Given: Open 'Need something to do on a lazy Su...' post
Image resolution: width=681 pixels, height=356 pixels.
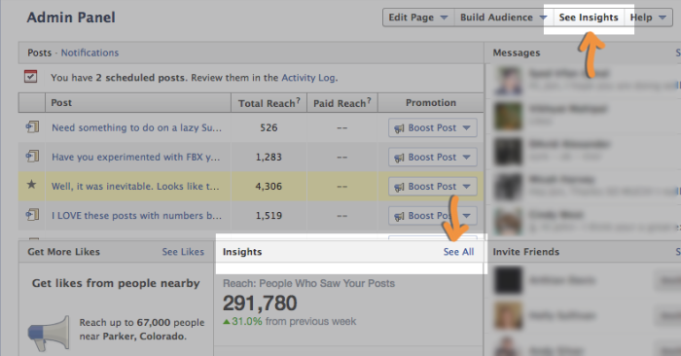Looking at the screenshot, I should click(x=137, y=127).
